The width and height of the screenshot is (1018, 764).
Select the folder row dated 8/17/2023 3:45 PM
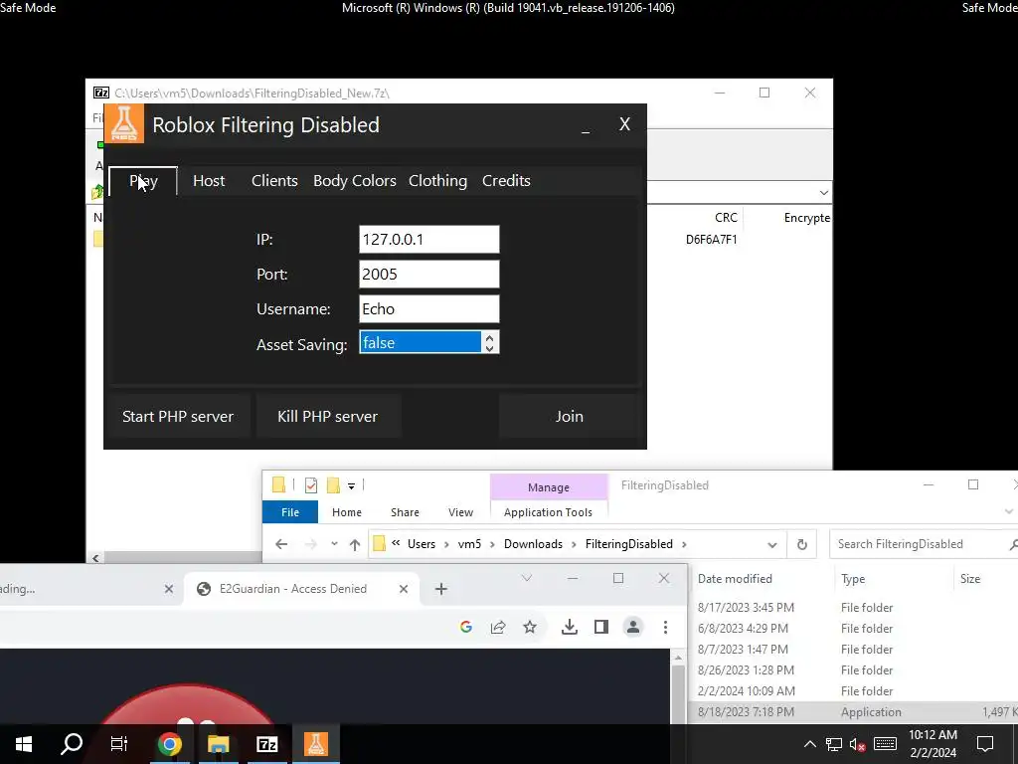pos(853,608)
